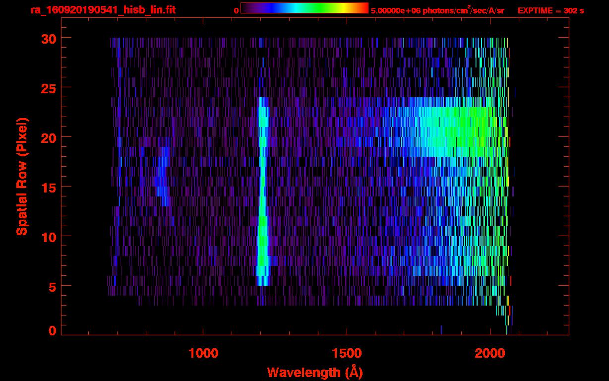Click the Spatial Row (Pixel) axis title
This screenshot has height=381, width=609.
22,177
